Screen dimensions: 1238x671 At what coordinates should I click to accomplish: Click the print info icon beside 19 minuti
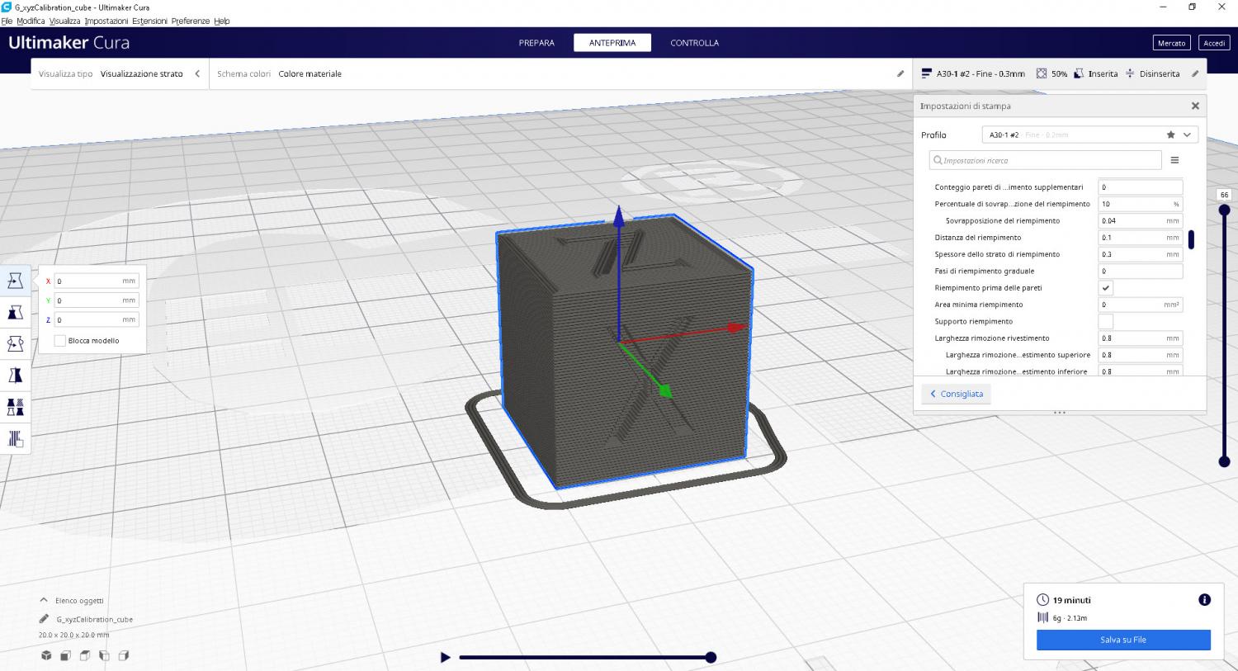point(1204,600)
